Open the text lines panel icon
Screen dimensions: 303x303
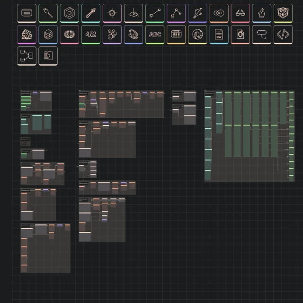pos(27,13)
